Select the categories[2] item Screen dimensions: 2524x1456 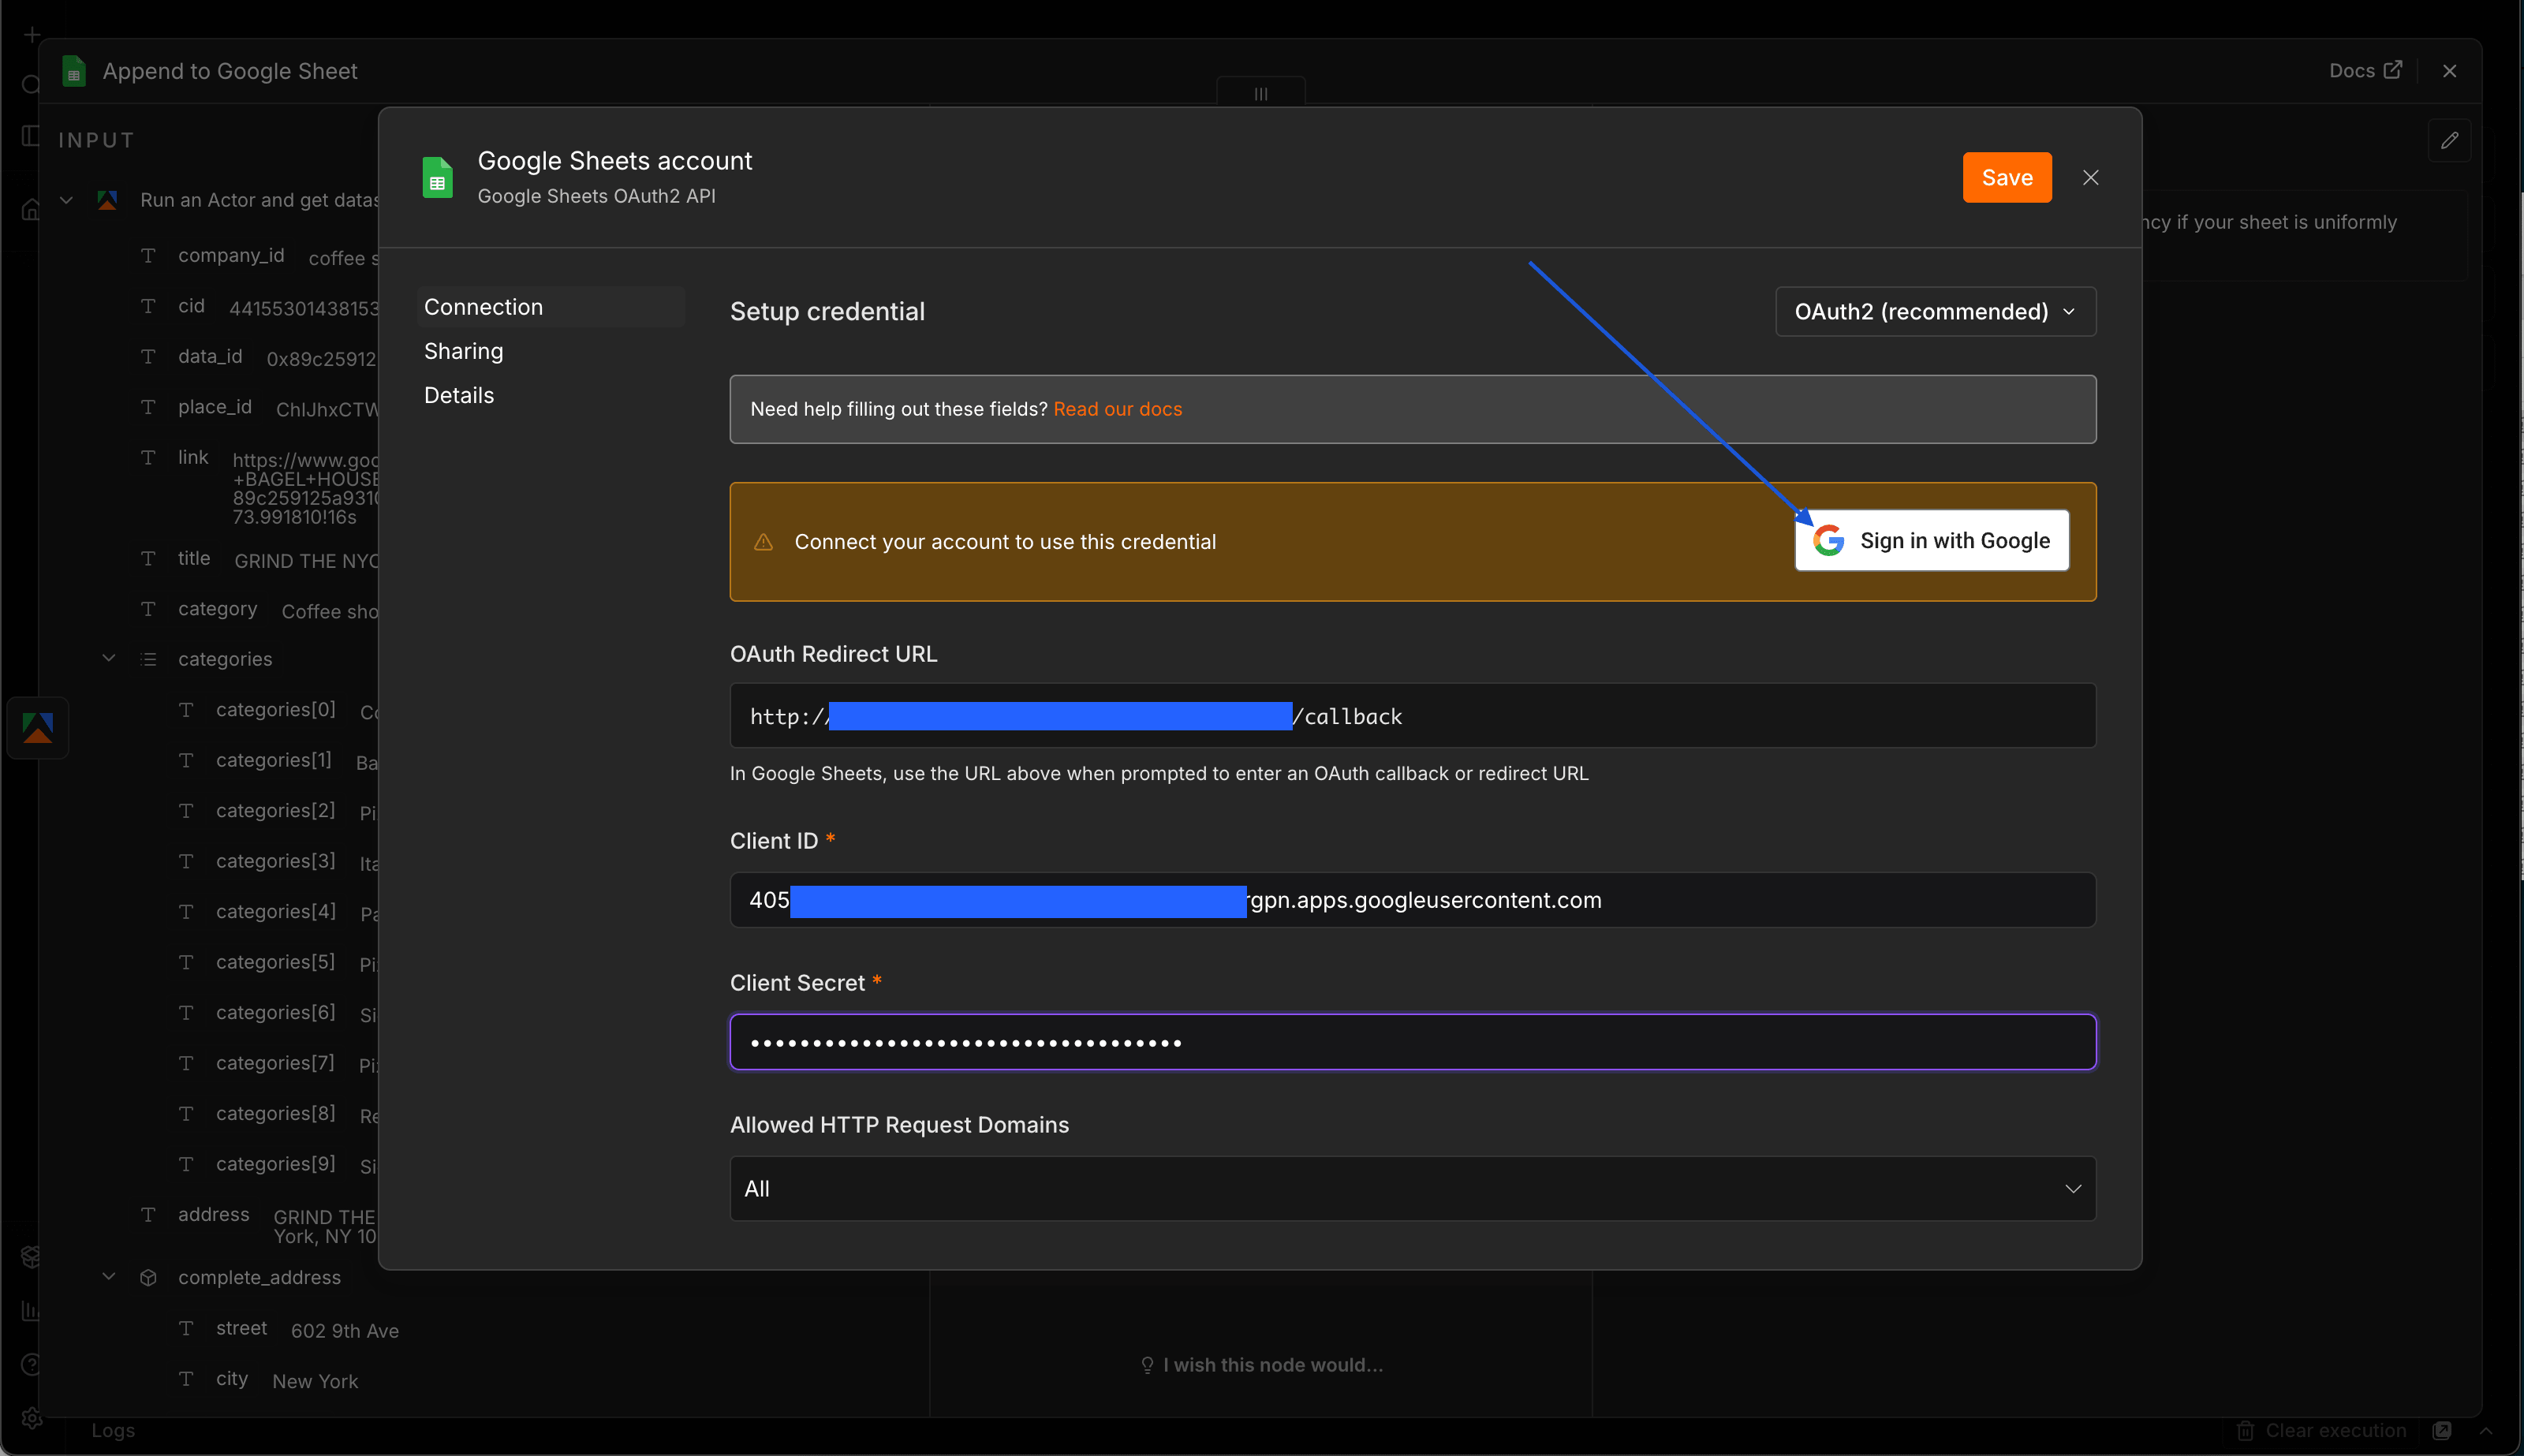pos(275,811)
